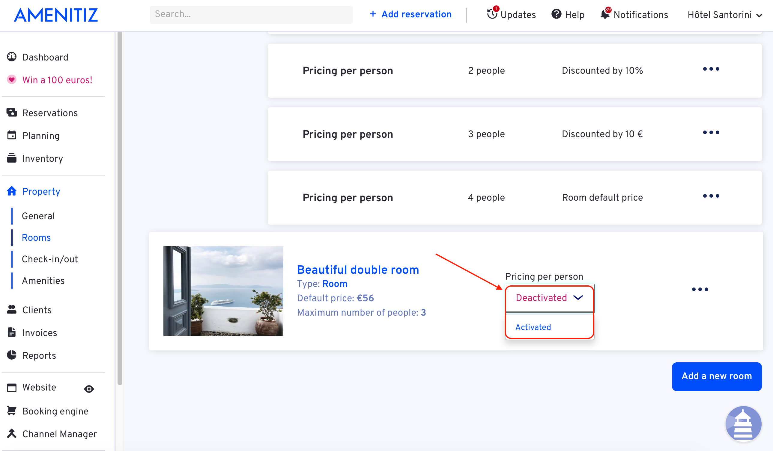Select Rooms under Property
Viewport: 773px width, 451px height.
pyautogui.click(x=36, y=237)
